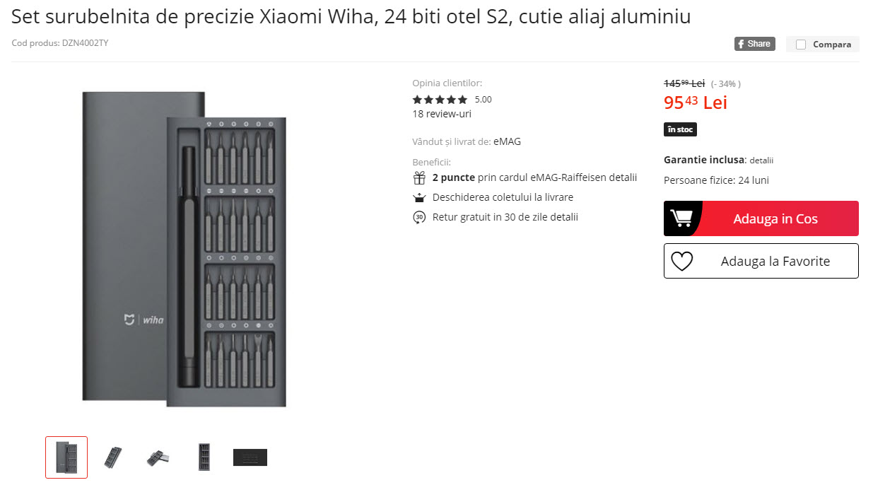Click the heart favorites icon
873x485 pixels.
681,262
